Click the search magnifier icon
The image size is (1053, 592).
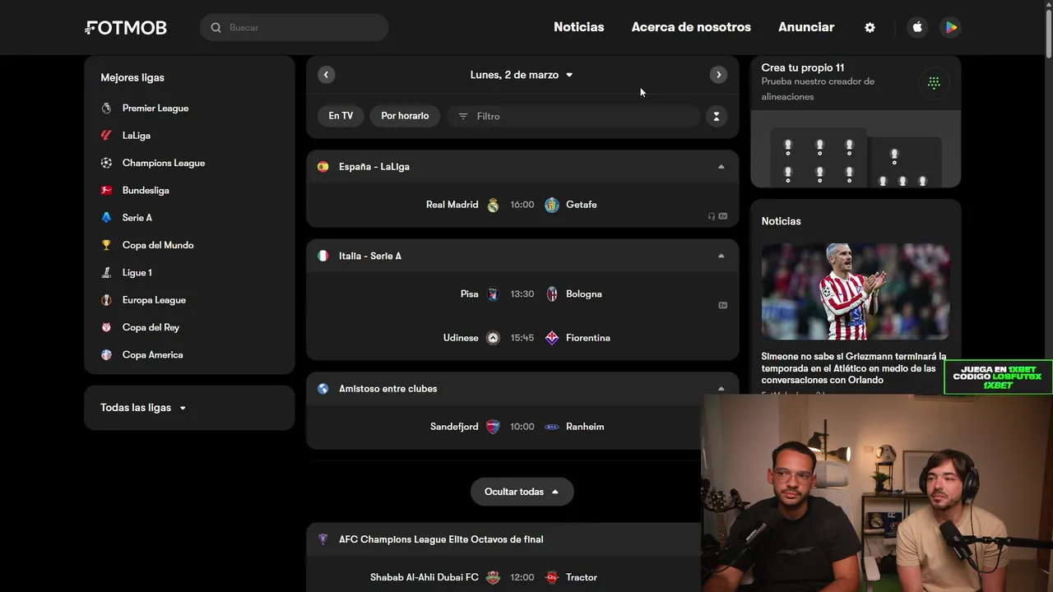[x=216, y=27]
